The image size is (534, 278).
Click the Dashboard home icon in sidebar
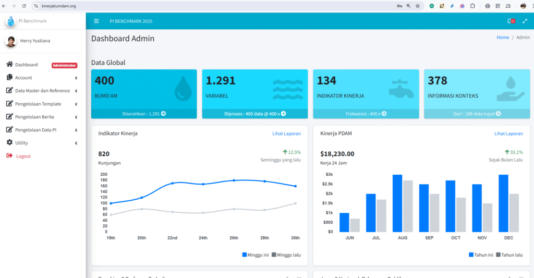[9, 65]
